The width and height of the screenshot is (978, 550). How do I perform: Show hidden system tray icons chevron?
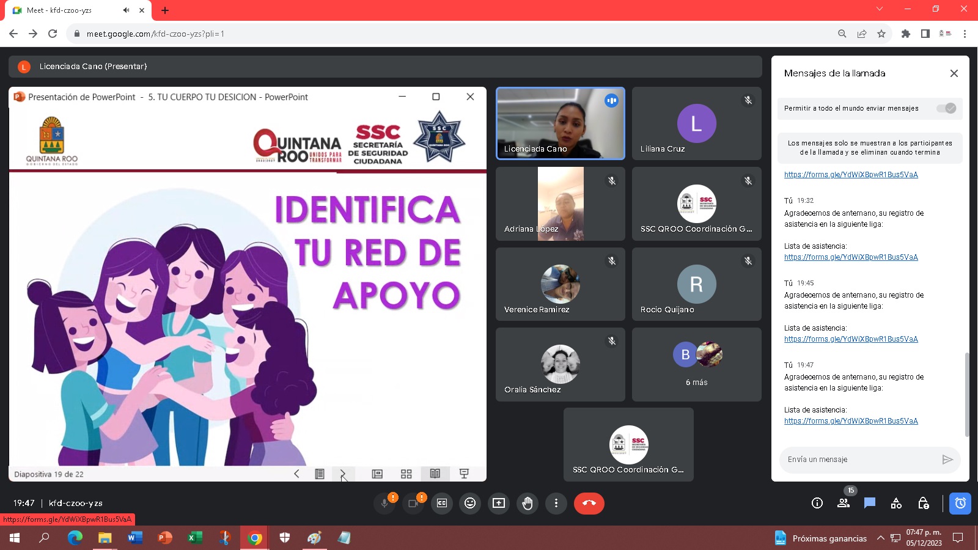coord(881,538)
